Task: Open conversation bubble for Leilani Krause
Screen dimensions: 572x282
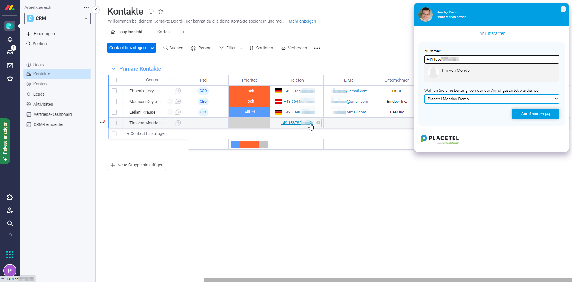Action: (178, 112)
